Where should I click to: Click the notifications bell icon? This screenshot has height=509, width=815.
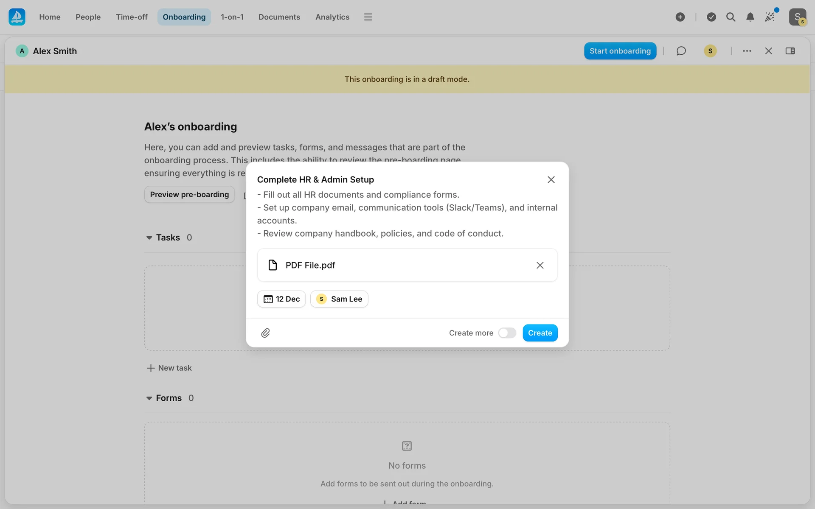pos(750,17)
